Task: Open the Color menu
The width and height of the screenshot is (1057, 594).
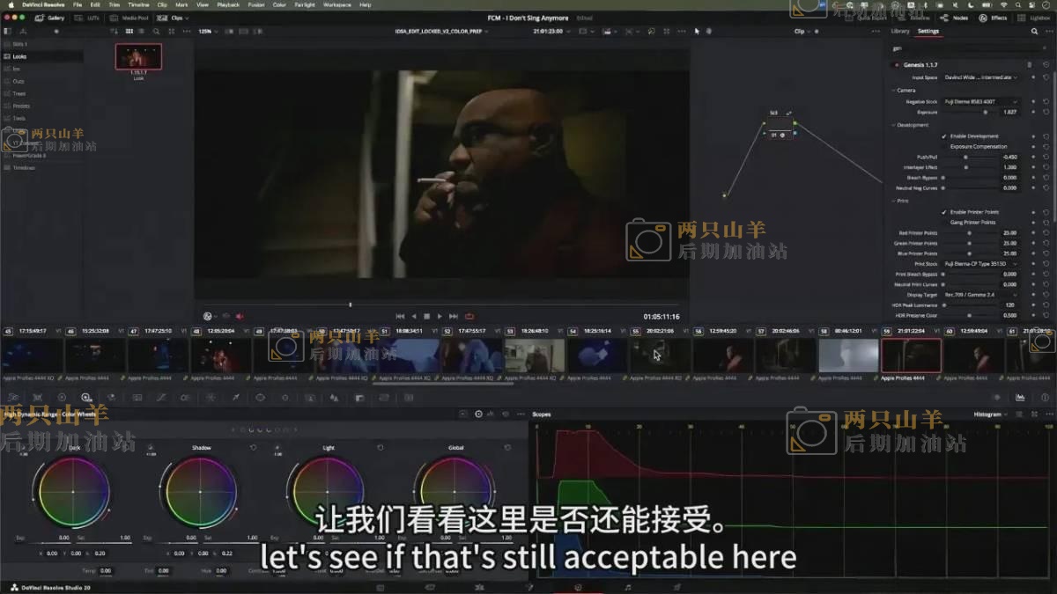Action: pos(279,4)
